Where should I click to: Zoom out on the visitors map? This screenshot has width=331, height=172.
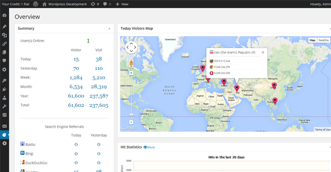click(x=131, y=122)
